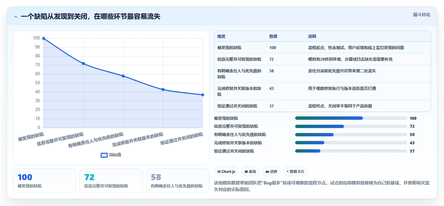Click the footer paragraph starting 这组模拟数据帮助团队
Screen dimensions: 444x206
[x=322, y=186]
